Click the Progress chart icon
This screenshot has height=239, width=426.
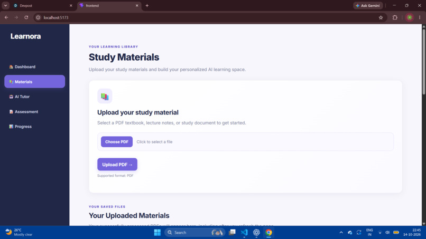[x=11, y=127]
